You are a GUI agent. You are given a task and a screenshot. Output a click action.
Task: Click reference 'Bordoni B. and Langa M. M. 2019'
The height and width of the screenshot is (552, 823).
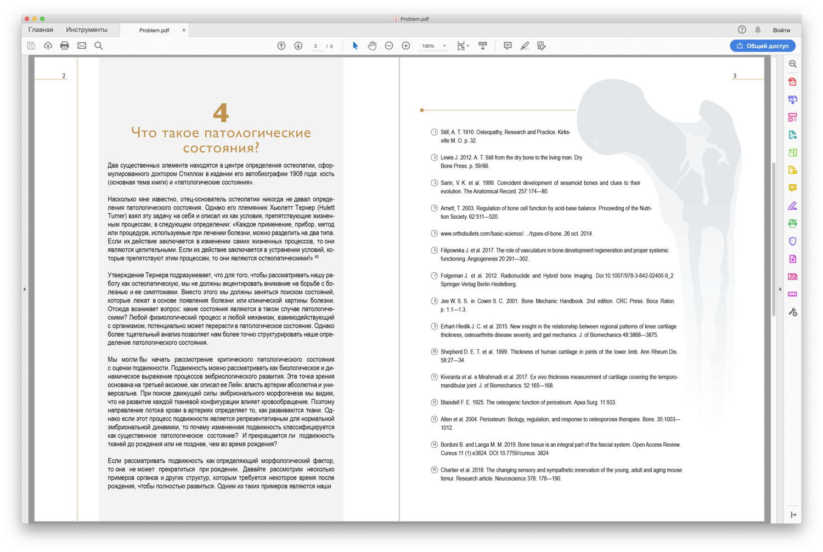point(561,449)
